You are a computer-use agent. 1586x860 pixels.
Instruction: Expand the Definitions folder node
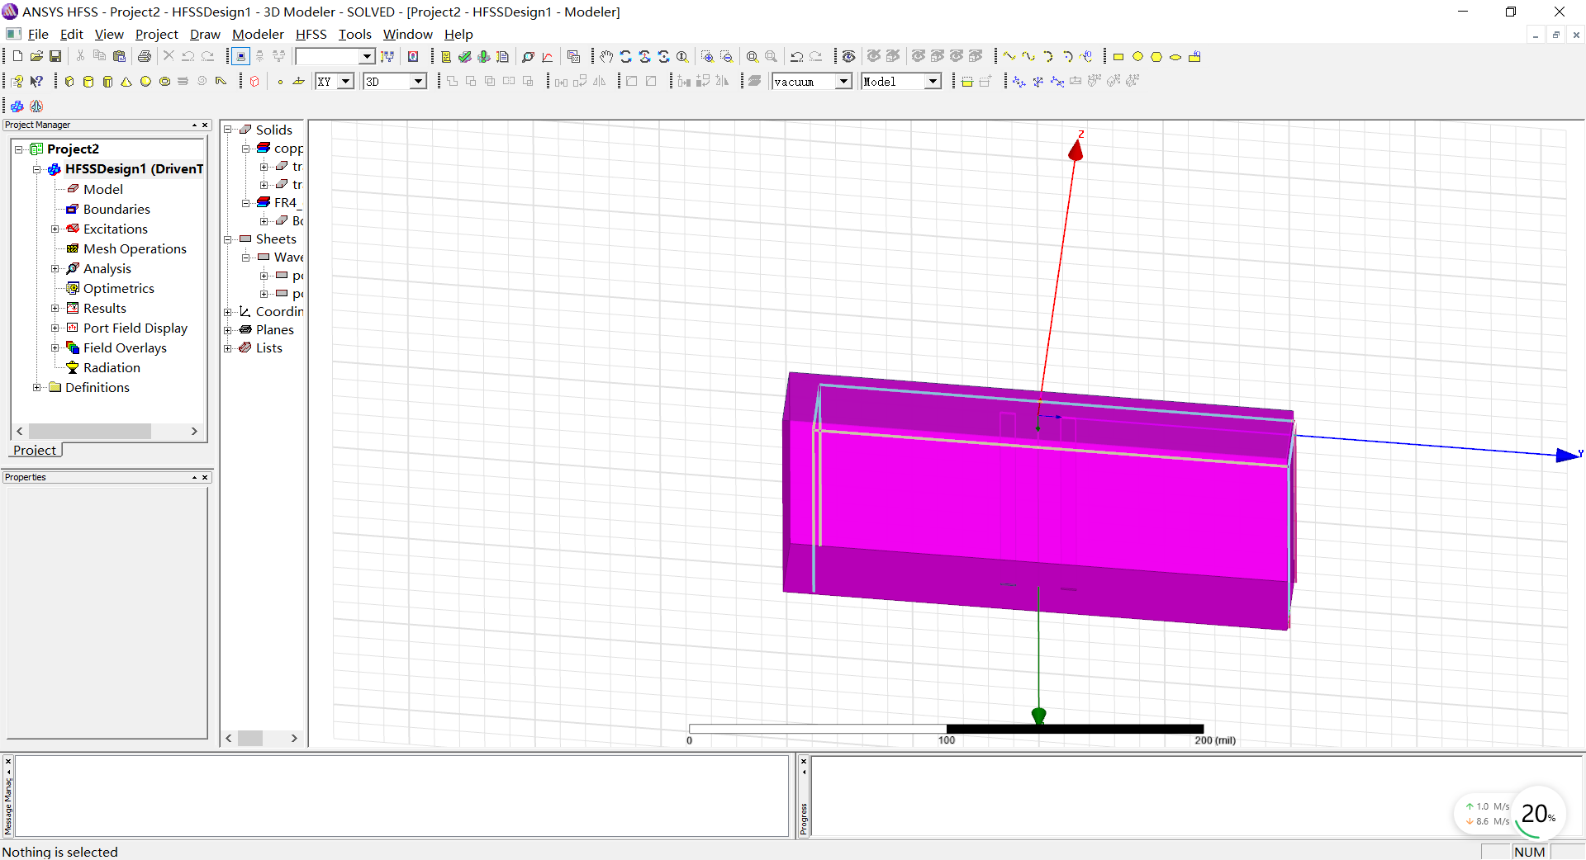36,387
